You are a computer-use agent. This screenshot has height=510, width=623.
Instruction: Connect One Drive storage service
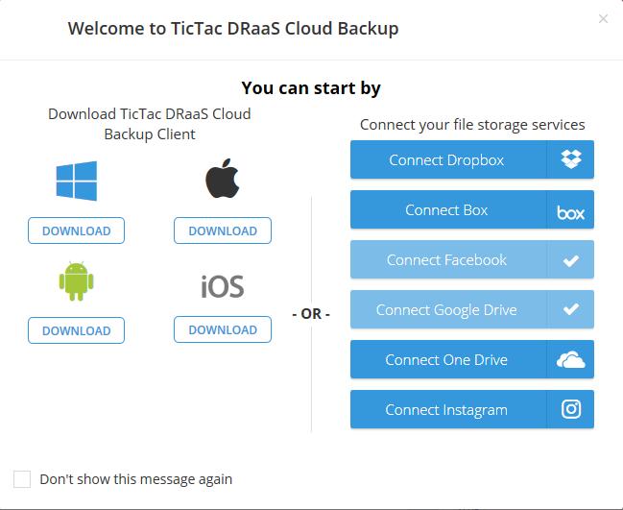pyautogui.click(x=472, y=359)
